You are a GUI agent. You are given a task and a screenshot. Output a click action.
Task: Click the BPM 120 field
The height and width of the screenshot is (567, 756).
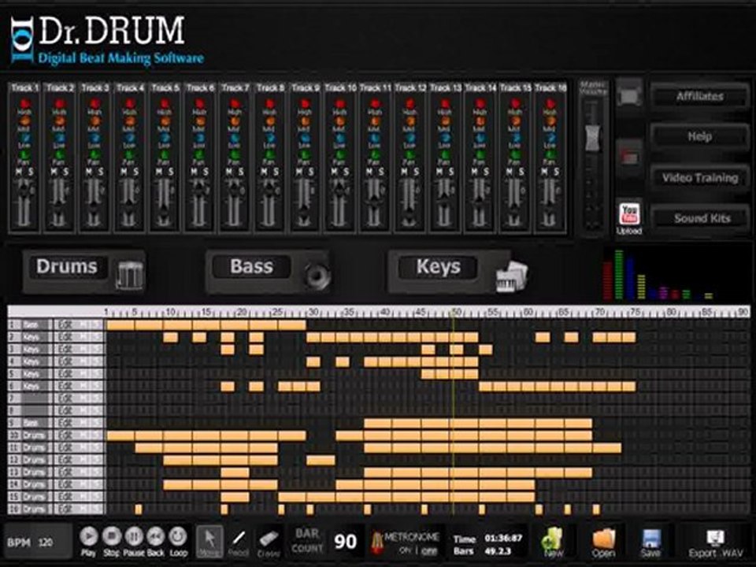(x=39, y=543)
